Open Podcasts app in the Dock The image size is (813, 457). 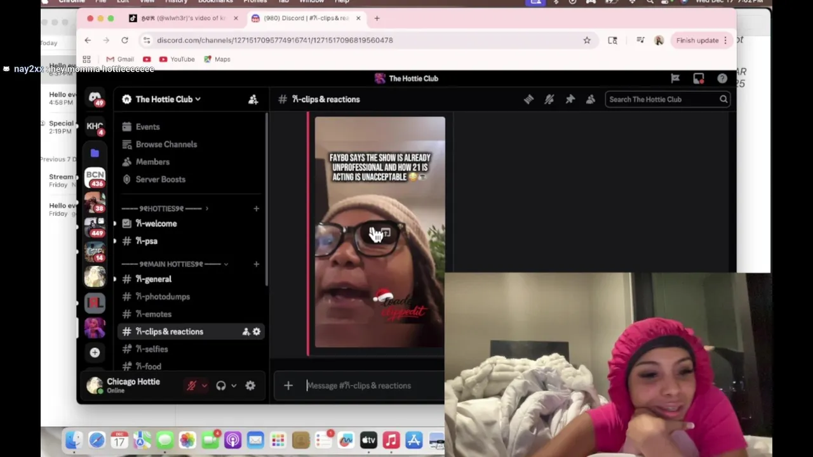[232, 440]
